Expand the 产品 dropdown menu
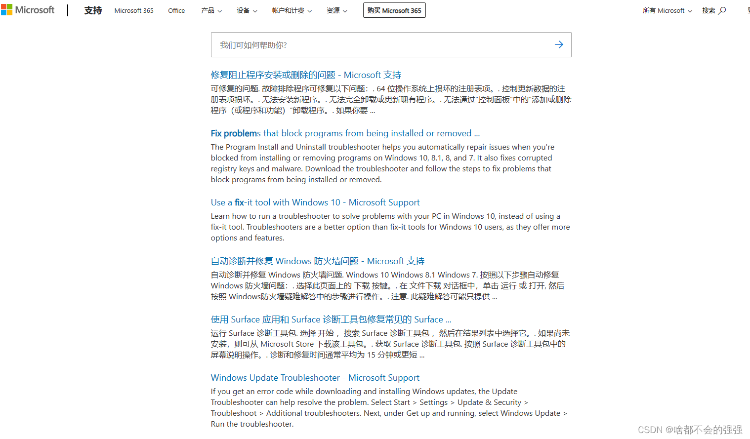This screenshot has height=439, width=750. [x=211, y=10]
